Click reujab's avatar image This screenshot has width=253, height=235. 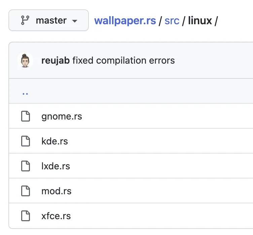[x=25, y=61]
